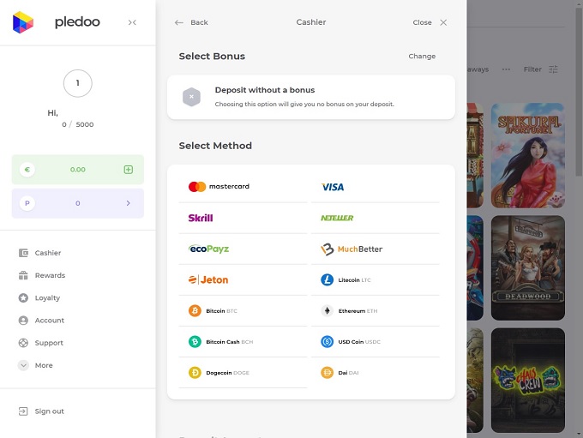Click the green plus deposit icon
Viewport: 583px width, 438px height.
[x=129, y=170]
